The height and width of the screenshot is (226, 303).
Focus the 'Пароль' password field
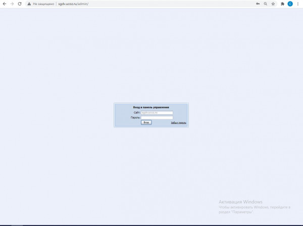click(157, 117)
